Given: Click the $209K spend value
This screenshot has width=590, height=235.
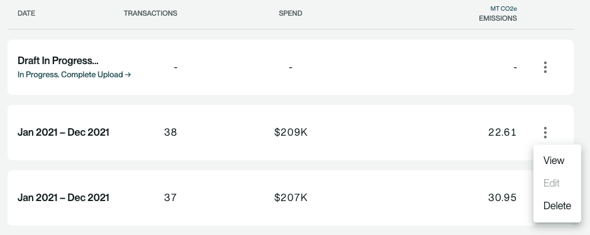Looking at the screenshot, I should tap(291, 133).
